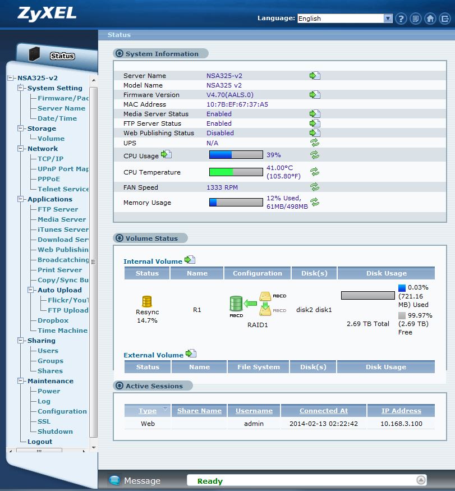The width and height of the screenshot is (455, 491).
Task: Click the RAID1 configuration diagram icon
Action: [258, 305]
